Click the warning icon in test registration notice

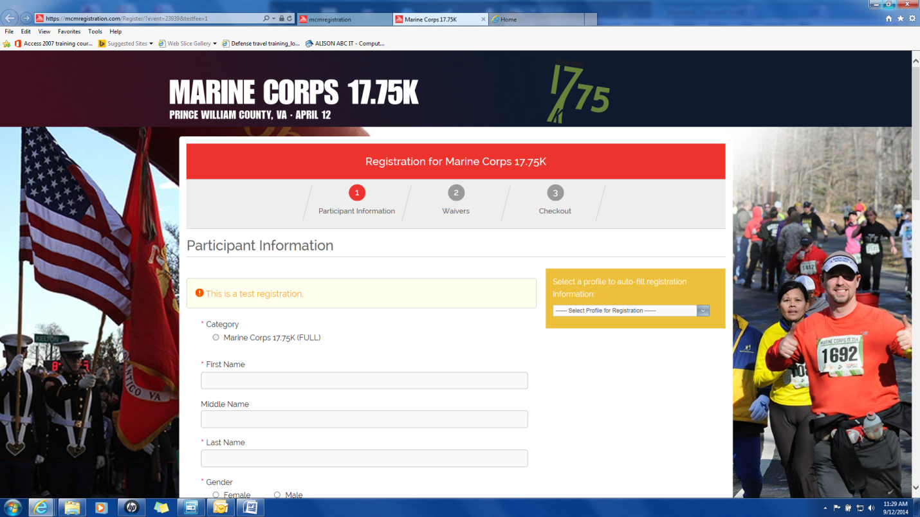tap(199, 293)
